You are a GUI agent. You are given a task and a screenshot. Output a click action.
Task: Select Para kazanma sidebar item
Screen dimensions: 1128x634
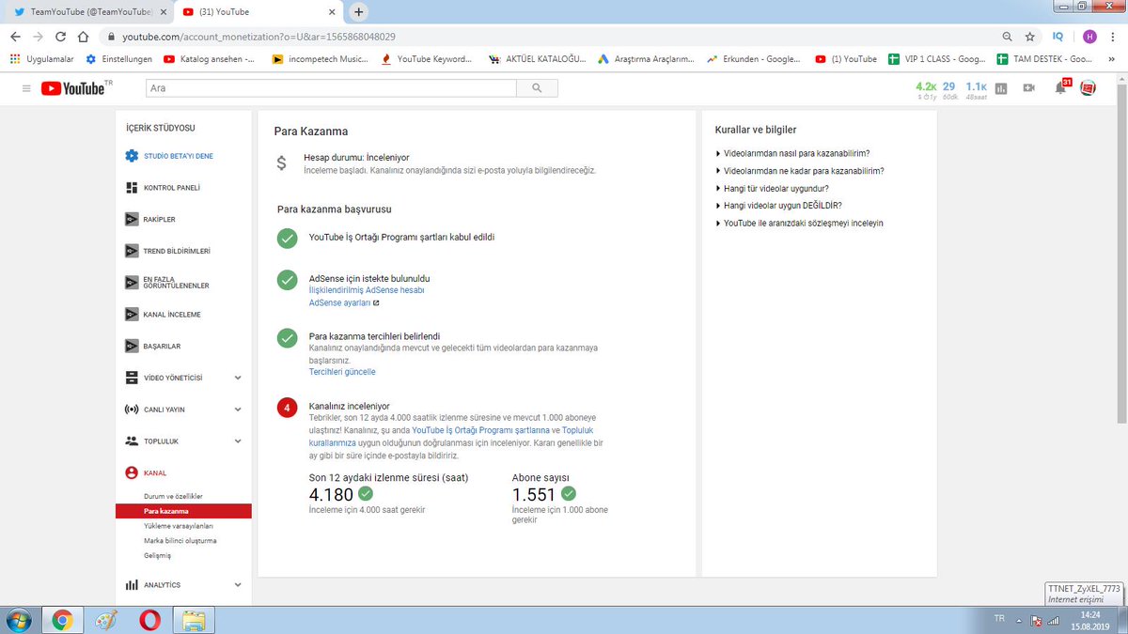[183, 511]
